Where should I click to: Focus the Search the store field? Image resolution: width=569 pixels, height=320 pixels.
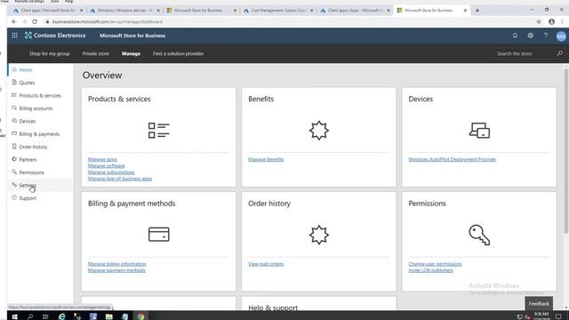[x=525, y=53]
